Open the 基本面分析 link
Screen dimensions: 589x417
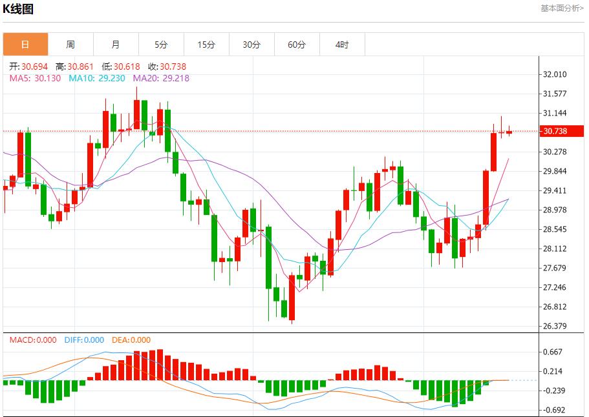coord(561,8)
